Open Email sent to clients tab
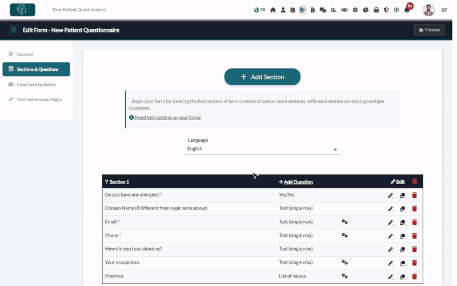The height and width of the screenshot is (286, 457). click(36, 85)
